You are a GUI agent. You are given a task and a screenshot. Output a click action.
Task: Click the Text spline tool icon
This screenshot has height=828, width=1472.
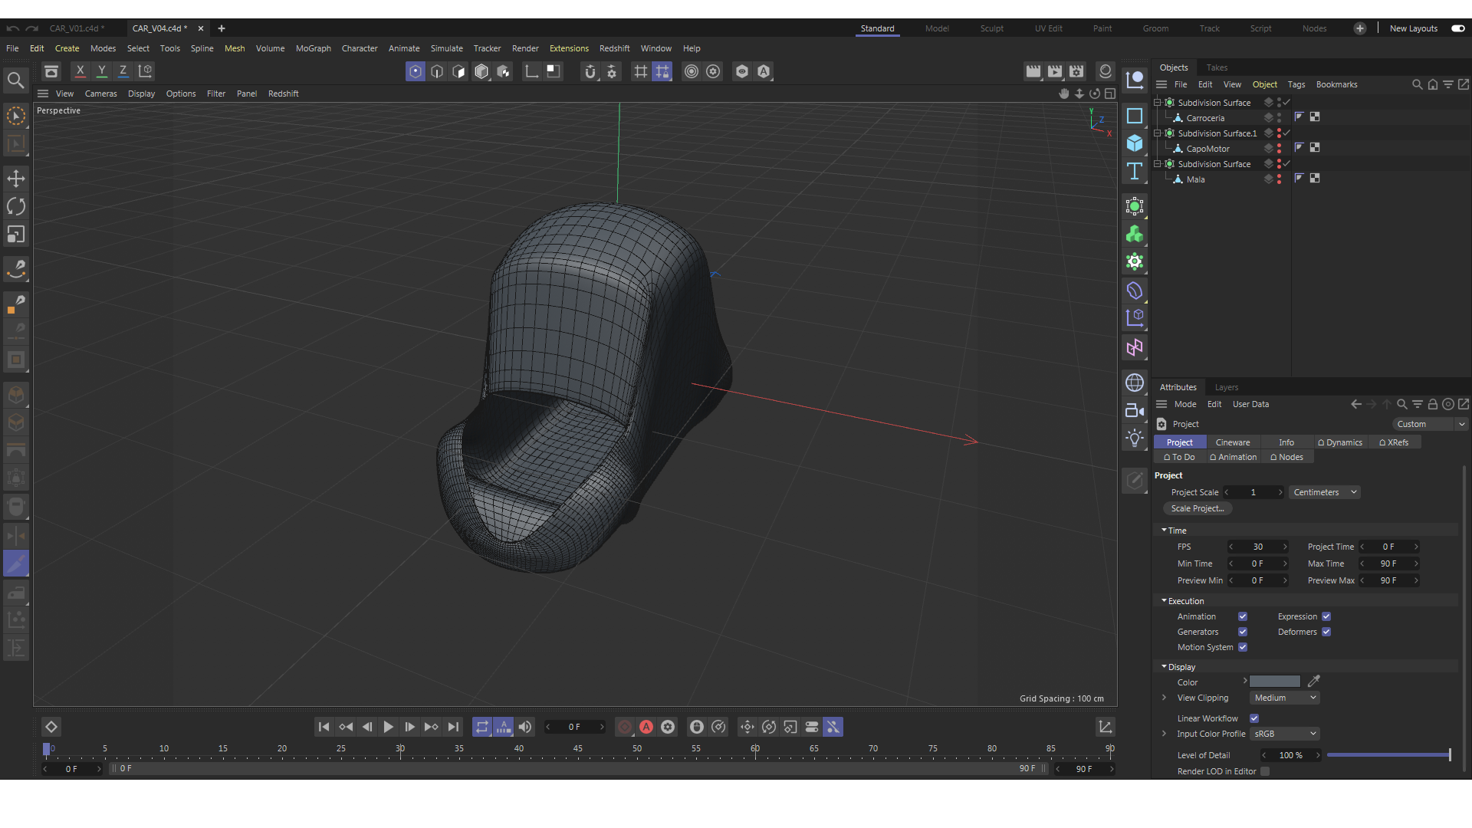1135,171
